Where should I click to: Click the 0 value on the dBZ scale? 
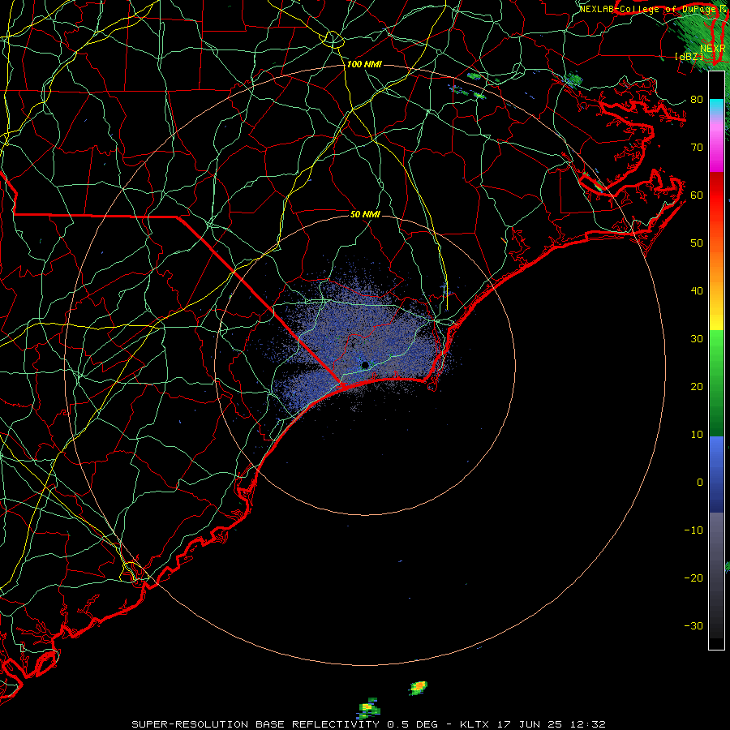coord(700,483)
